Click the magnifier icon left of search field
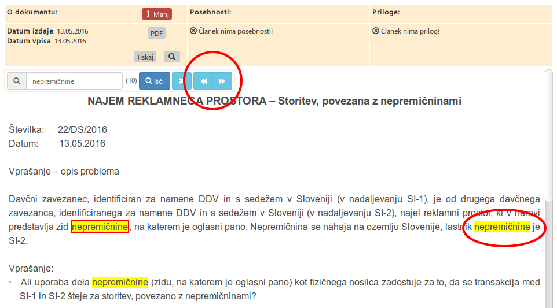557x308 pixels. (16, 81)
